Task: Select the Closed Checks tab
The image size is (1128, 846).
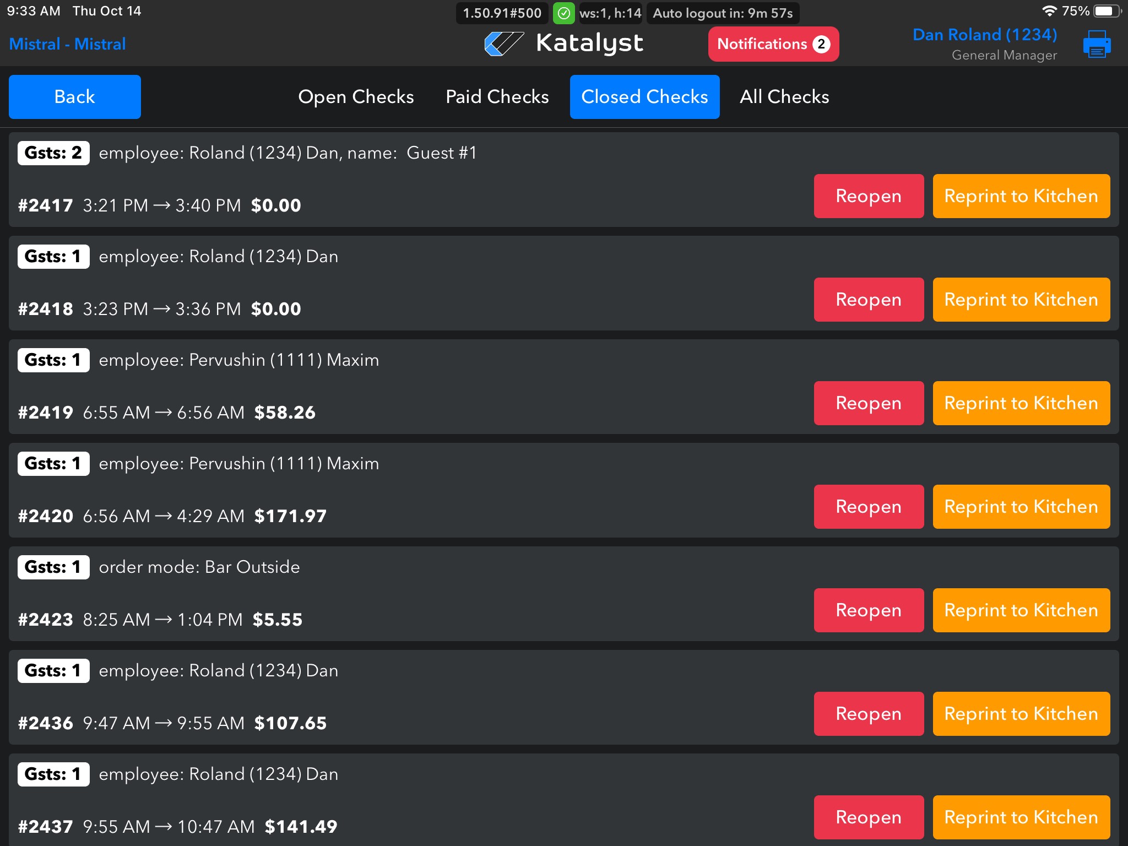Action: click(644, 97)
